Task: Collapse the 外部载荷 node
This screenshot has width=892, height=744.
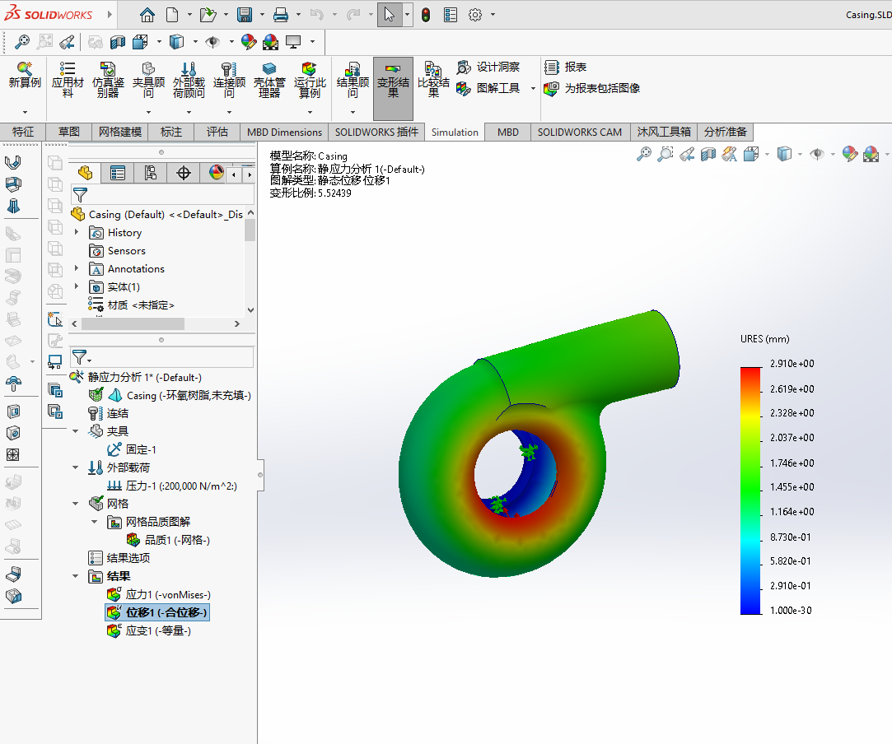Action: click(76, 467)
